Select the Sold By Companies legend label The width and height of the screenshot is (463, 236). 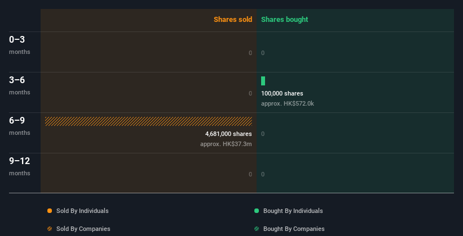point(83,229)
